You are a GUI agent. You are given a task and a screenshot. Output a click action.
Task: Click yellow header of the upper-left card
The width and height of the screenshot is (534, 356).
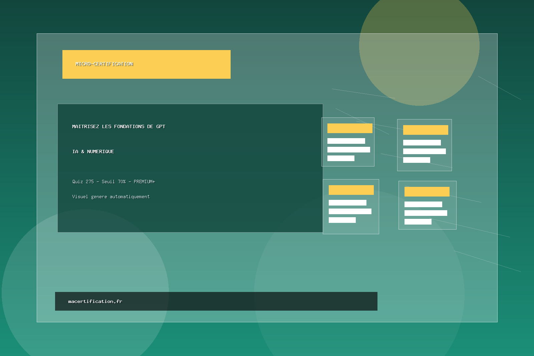tap(350, 128)
